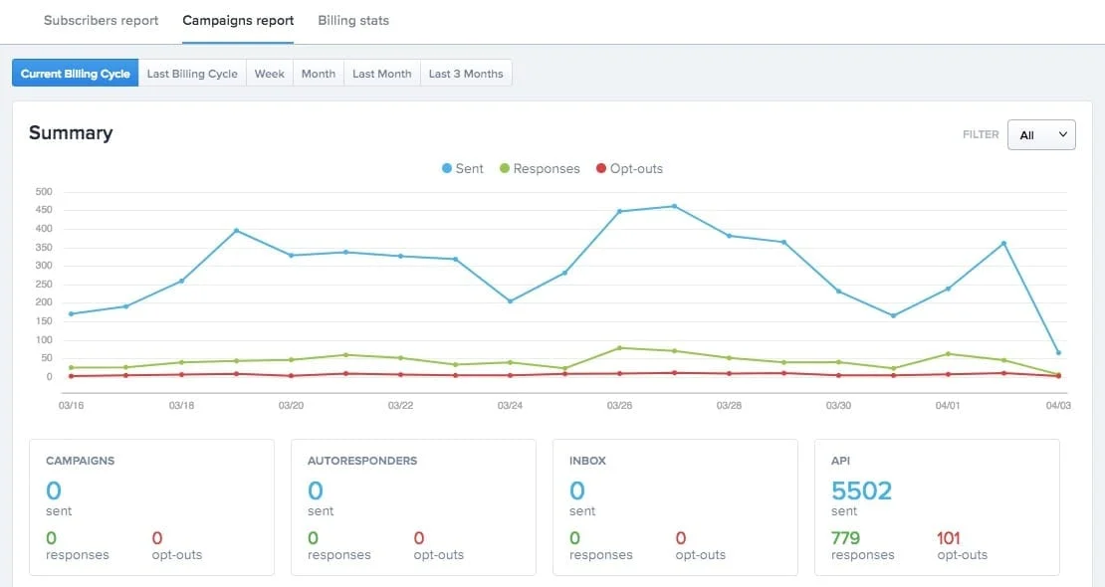The width and height of the screenshot is (1105, 587).
Task: Open the Billing stats tab
Action: click(353, 21)
